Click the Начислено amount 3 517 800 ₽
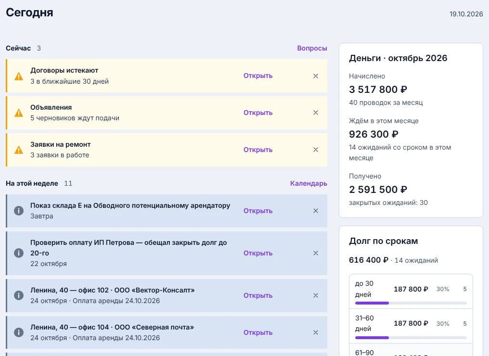 [x=378, y=89]
